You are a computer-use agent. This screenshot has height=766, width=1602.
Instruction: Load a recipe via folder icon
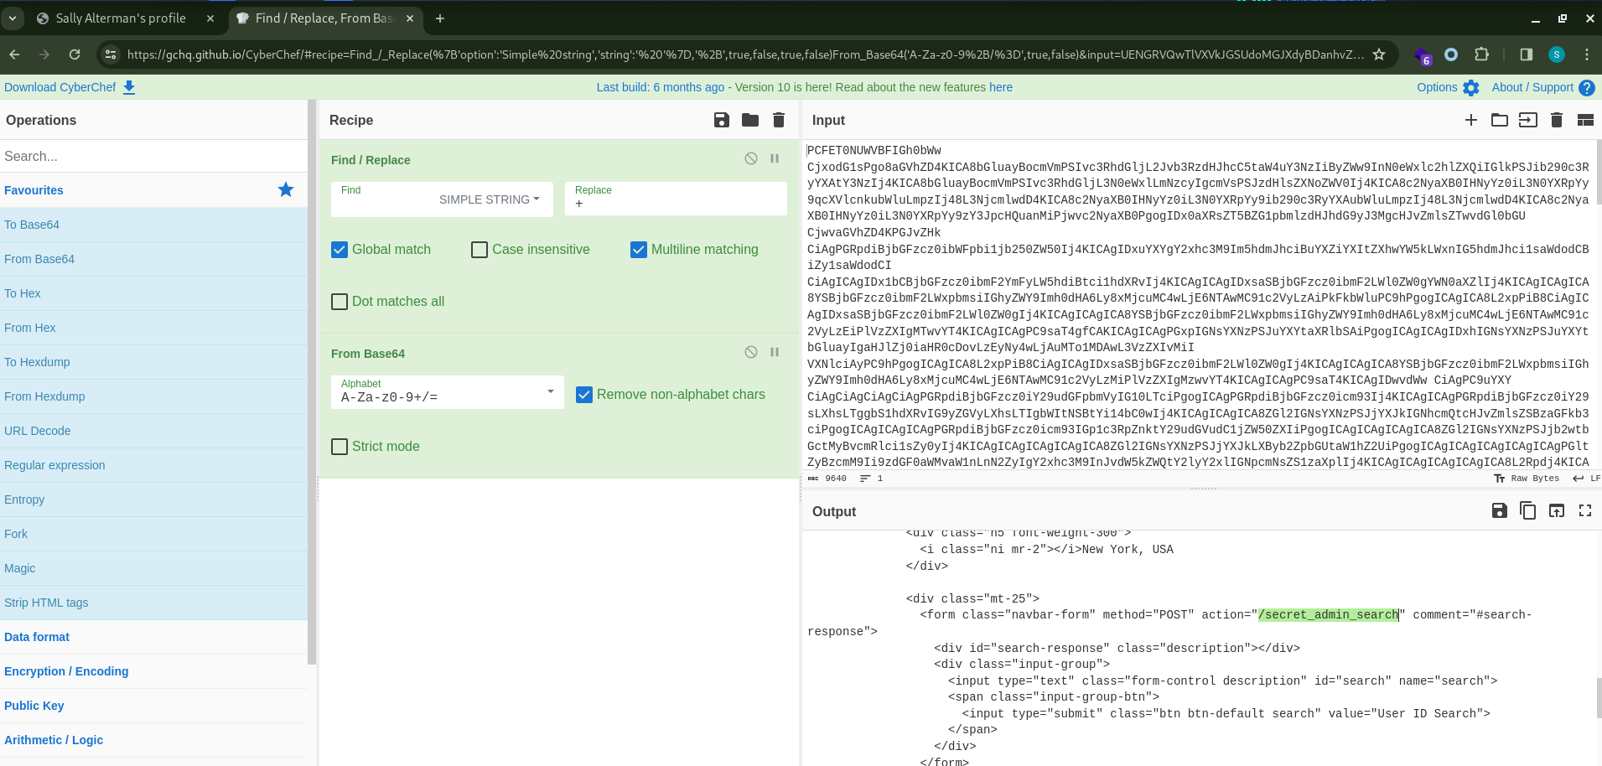click(750, 120)
